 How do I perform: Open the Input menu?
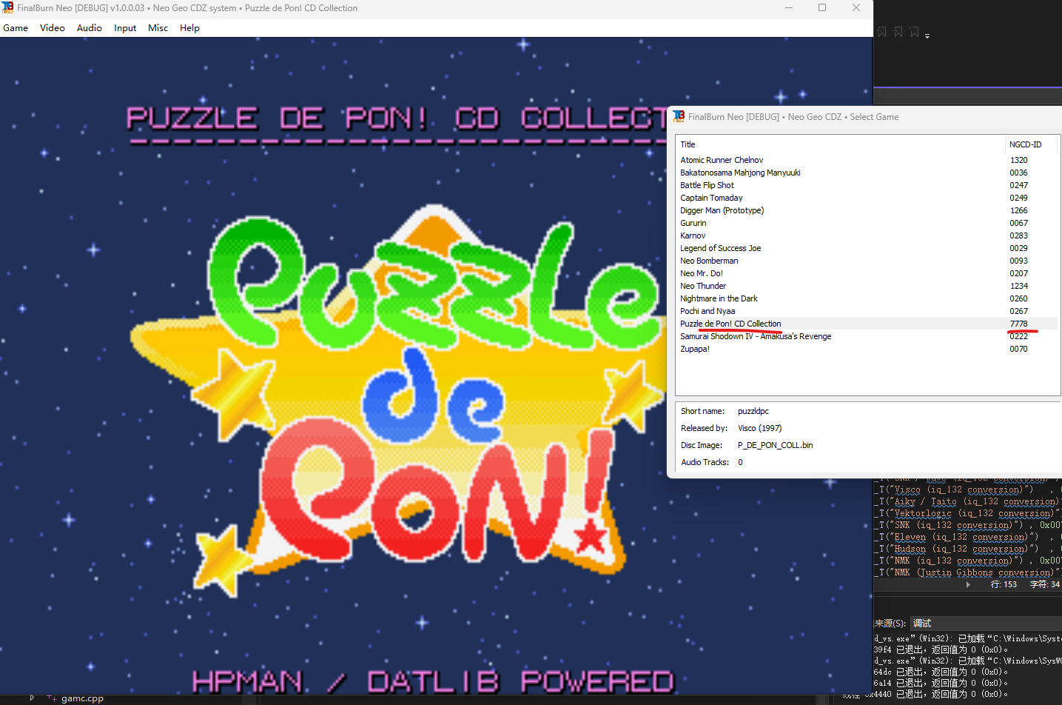click(125, 28)
